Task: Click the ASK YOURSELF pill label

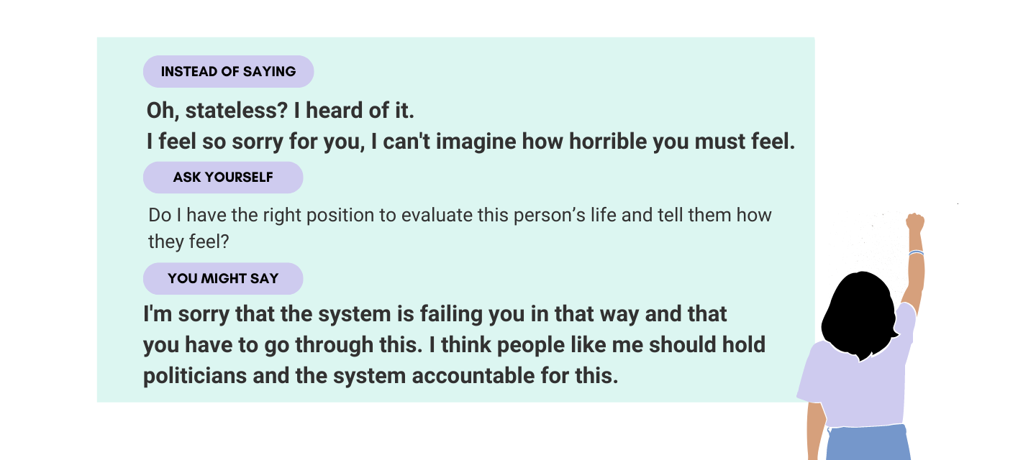Action: click(x=223, y=178)
